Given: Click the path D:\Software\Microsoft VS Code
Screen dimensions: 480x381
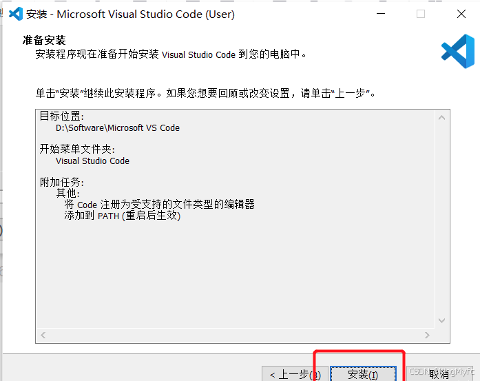Looking at the screenshot, I should tap(118, 127).
